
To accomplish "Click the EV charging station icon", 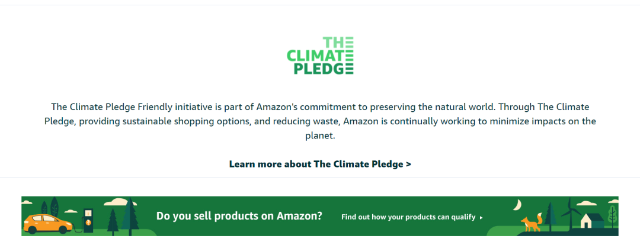I will (x=87, y=221).
